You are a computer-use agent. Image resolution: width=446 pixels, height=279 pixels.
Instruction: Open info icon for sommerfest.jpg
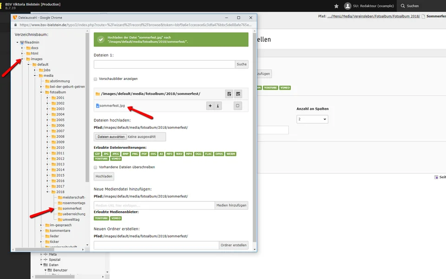pyautogui.click(x=218, y=106)
